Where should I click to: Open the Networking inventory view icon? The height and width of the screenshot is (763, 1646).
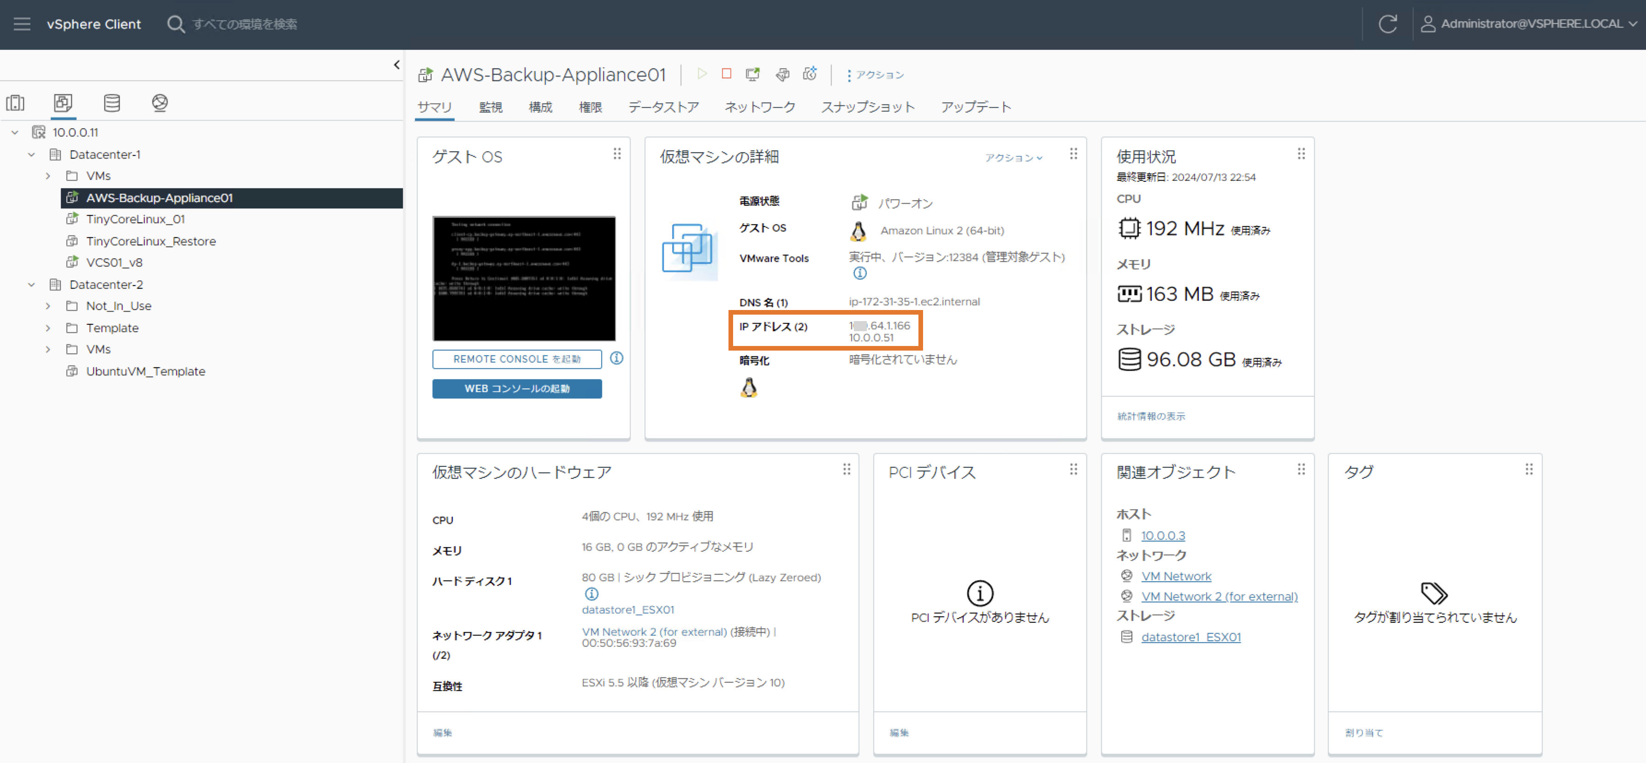click(x=160, y=103)
